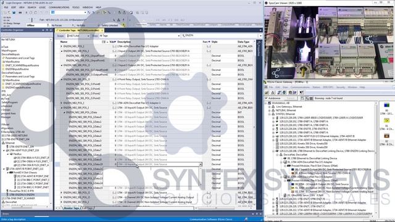Open the LOGIC menu in Logix Designer
The height and width of the screenshot is (222, 395).
(x=42, y=7)
